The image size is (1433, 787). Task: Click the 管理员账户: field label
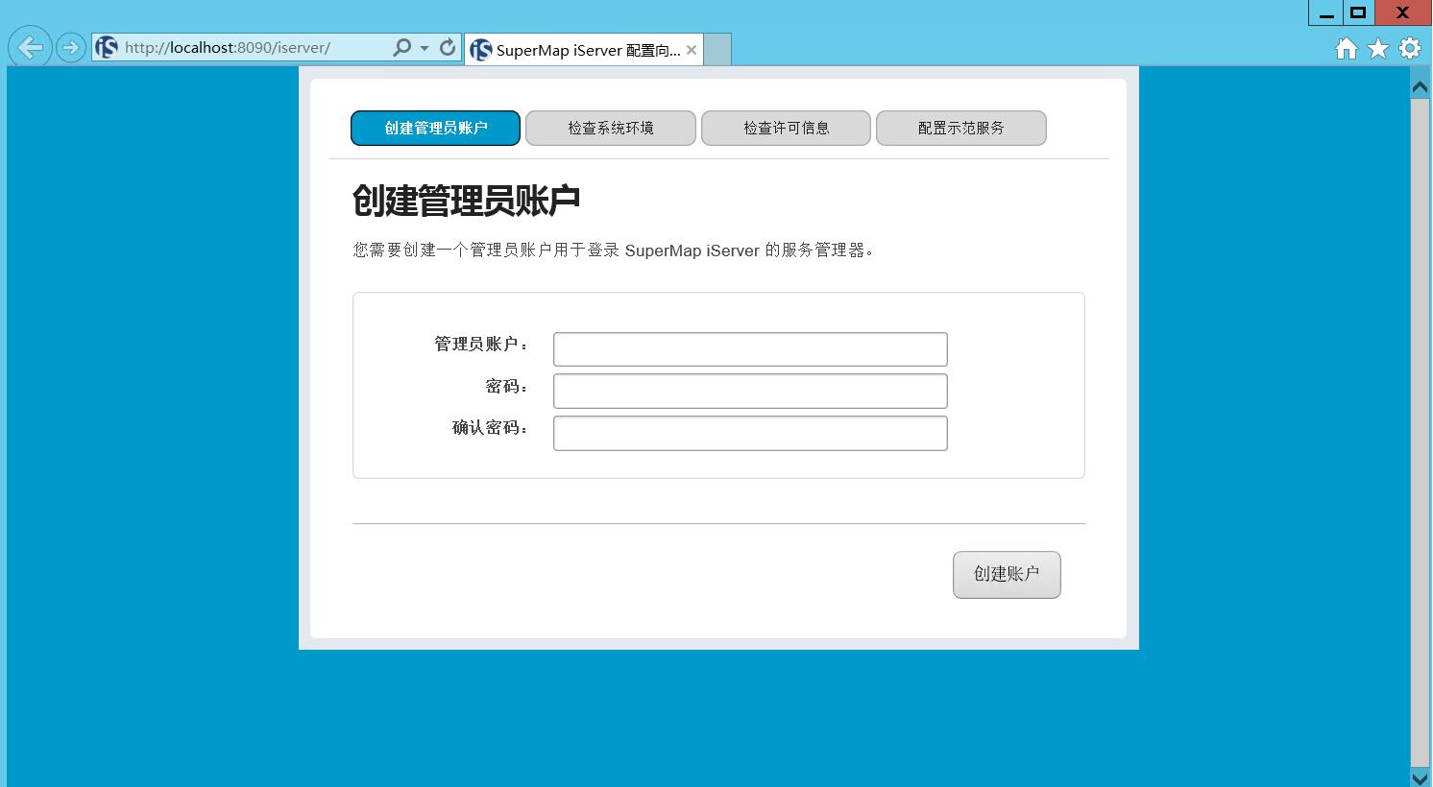[481, 344]
